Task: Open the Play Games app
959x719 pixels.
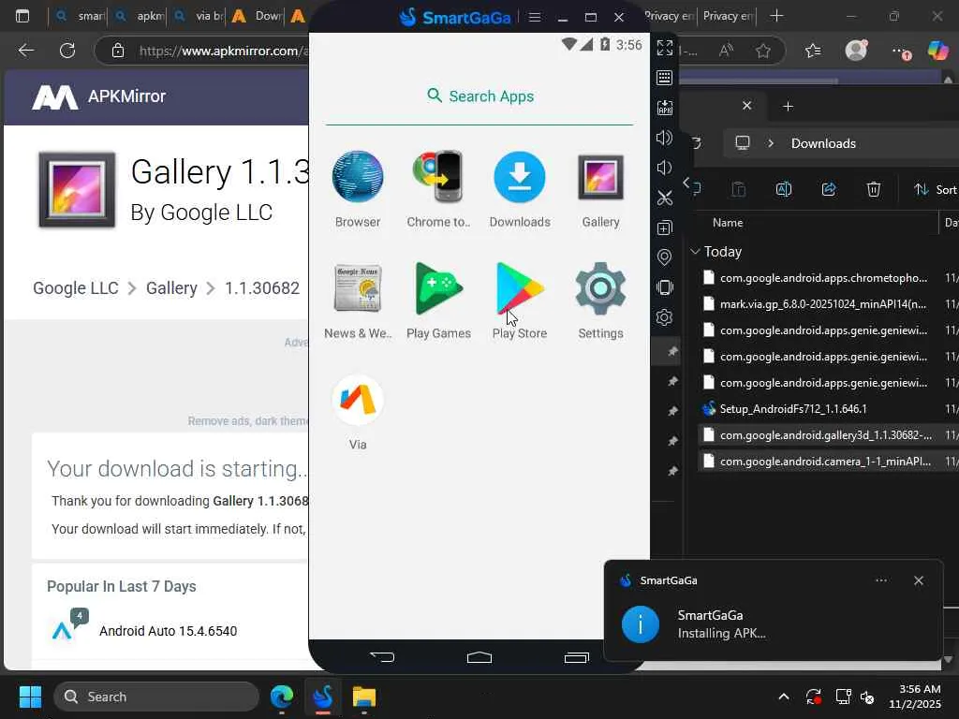Action: (x=438, y=288)
